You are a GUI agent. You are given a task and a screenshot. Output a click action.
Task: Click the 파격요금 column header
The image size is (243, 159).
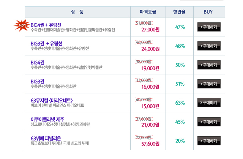coord(148,11)
